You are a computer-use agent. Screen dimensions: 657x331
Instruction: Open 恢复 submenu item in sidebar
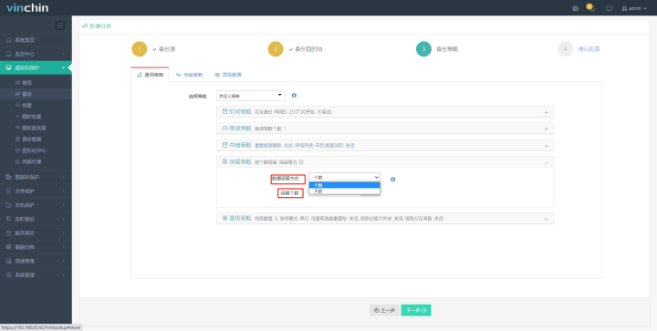tap(26, 106)
